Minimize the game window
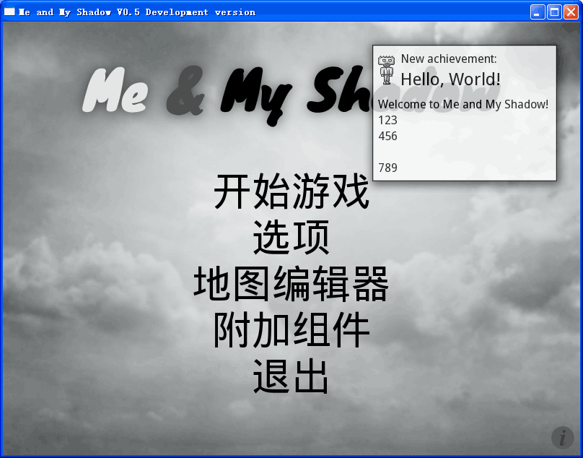This screenshot has height=458, width=583. 538,12
